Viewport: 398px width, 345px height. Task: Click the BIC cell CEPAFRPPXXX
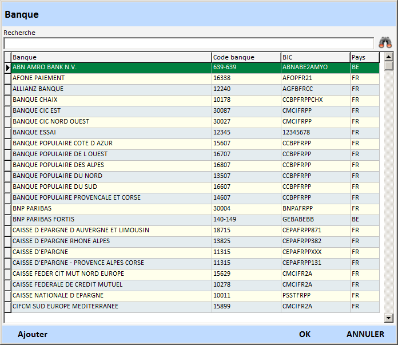[316, 252]
